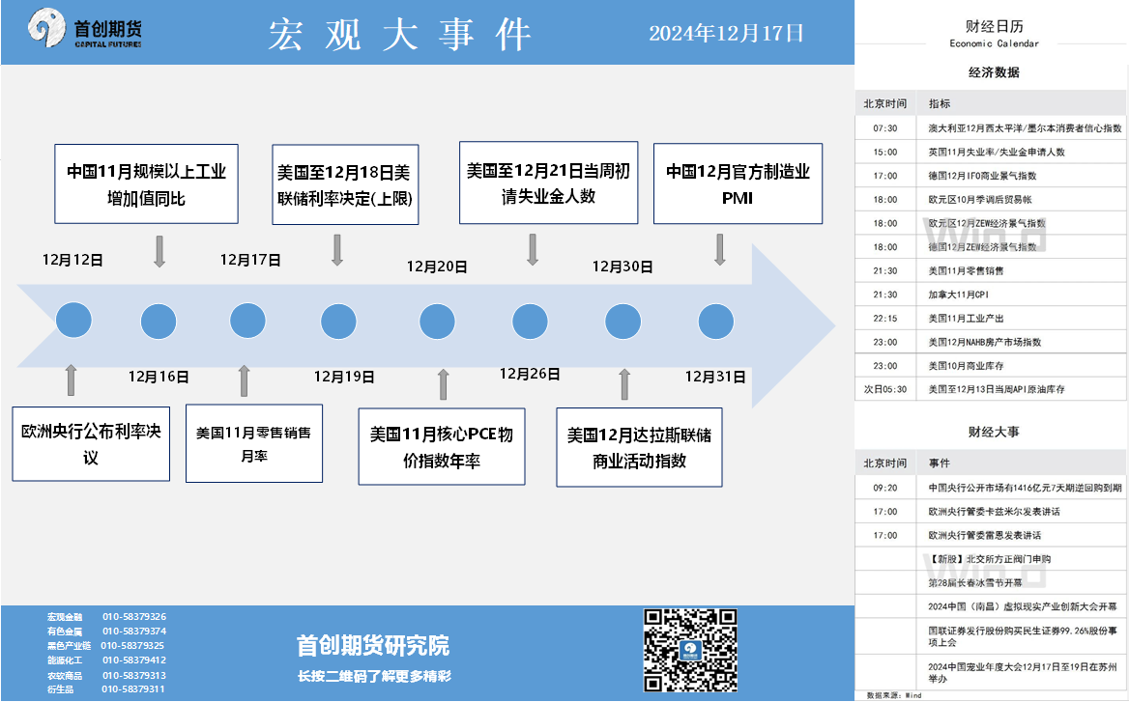Click the up arrow above 达拉斯联储商业活动指数 box
Screen dimensions: 1129x702
point(624,384)
